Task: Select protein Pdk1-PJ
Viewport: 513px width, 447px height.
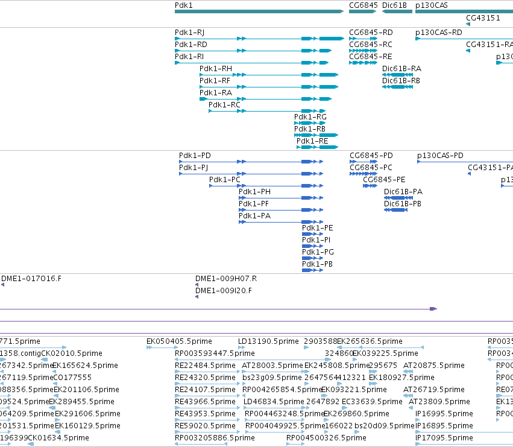Action: point(251,174)
